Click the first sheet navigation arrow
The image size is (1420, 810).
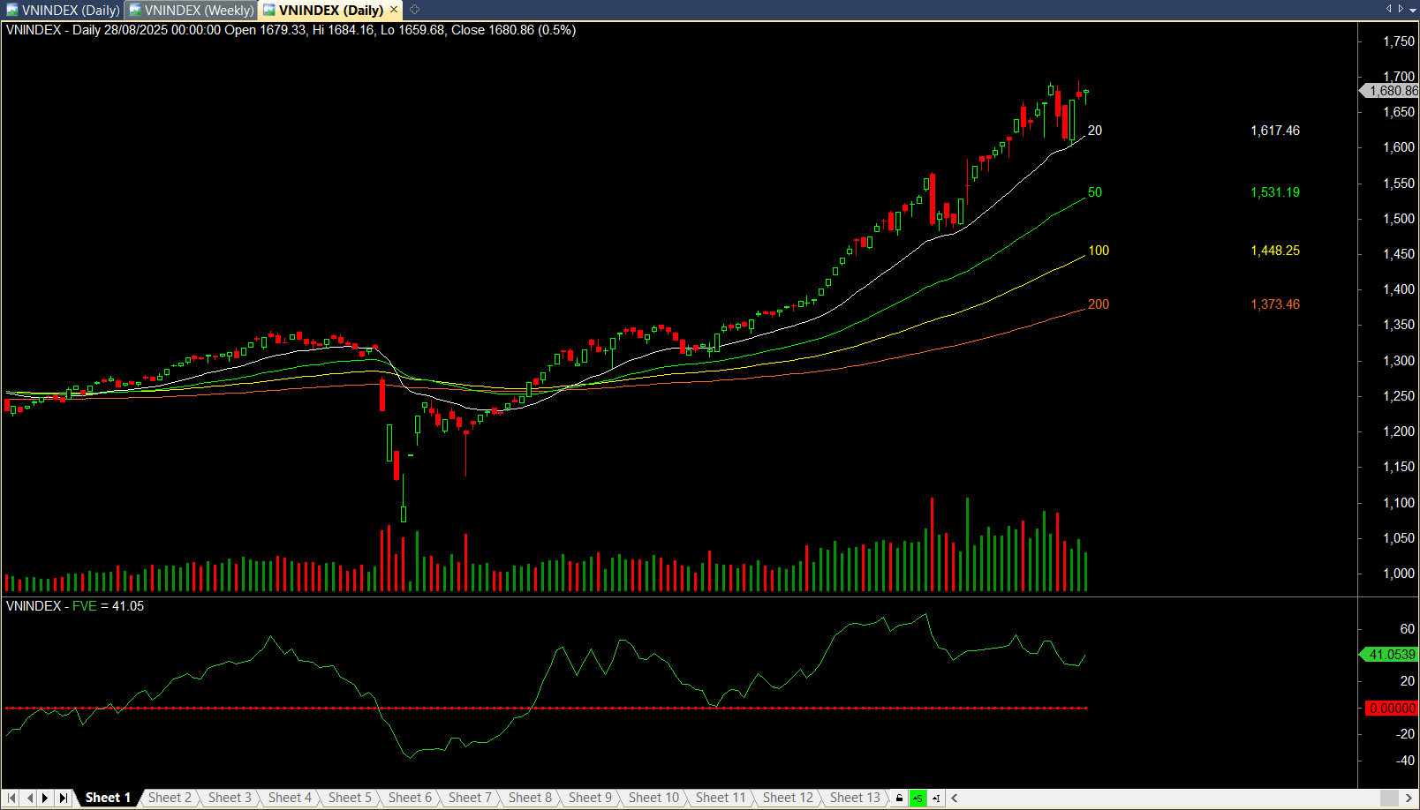11,798
